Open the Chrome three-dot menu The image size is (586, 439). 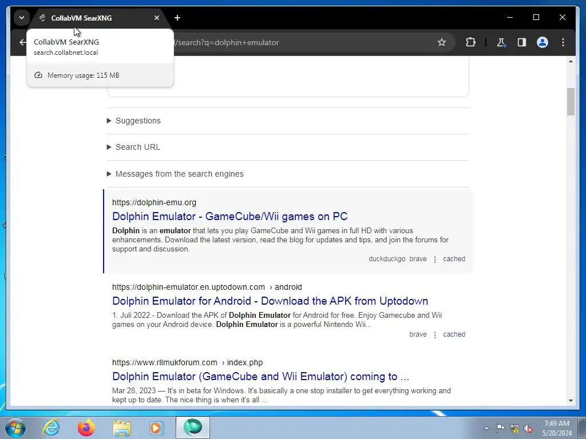tap(563, 42)
